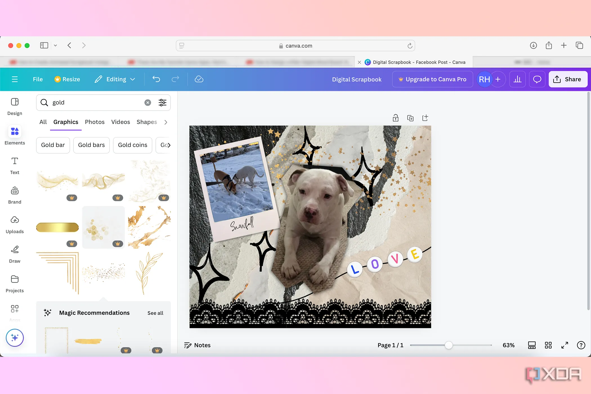The width and height of the screenshot is (591, 394).
Task: Open the Canva hamburger main menu
Action: pos(15,79)
